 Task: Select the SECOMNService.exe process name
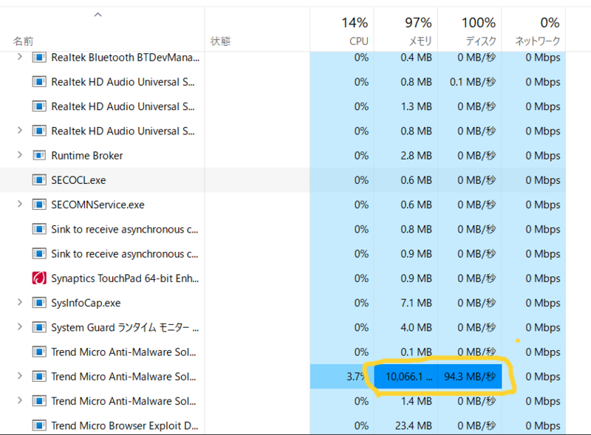coord(98,205)
